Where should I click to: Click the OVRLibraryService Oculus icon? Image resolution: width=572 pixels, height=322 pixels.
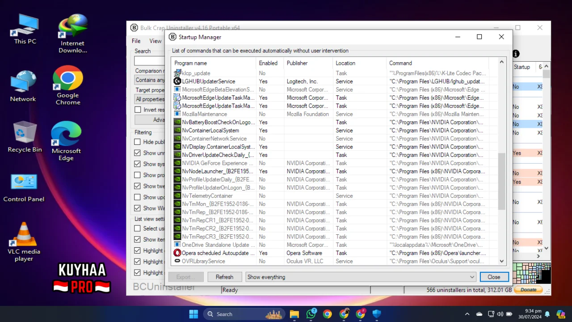[x=177, y=261]
